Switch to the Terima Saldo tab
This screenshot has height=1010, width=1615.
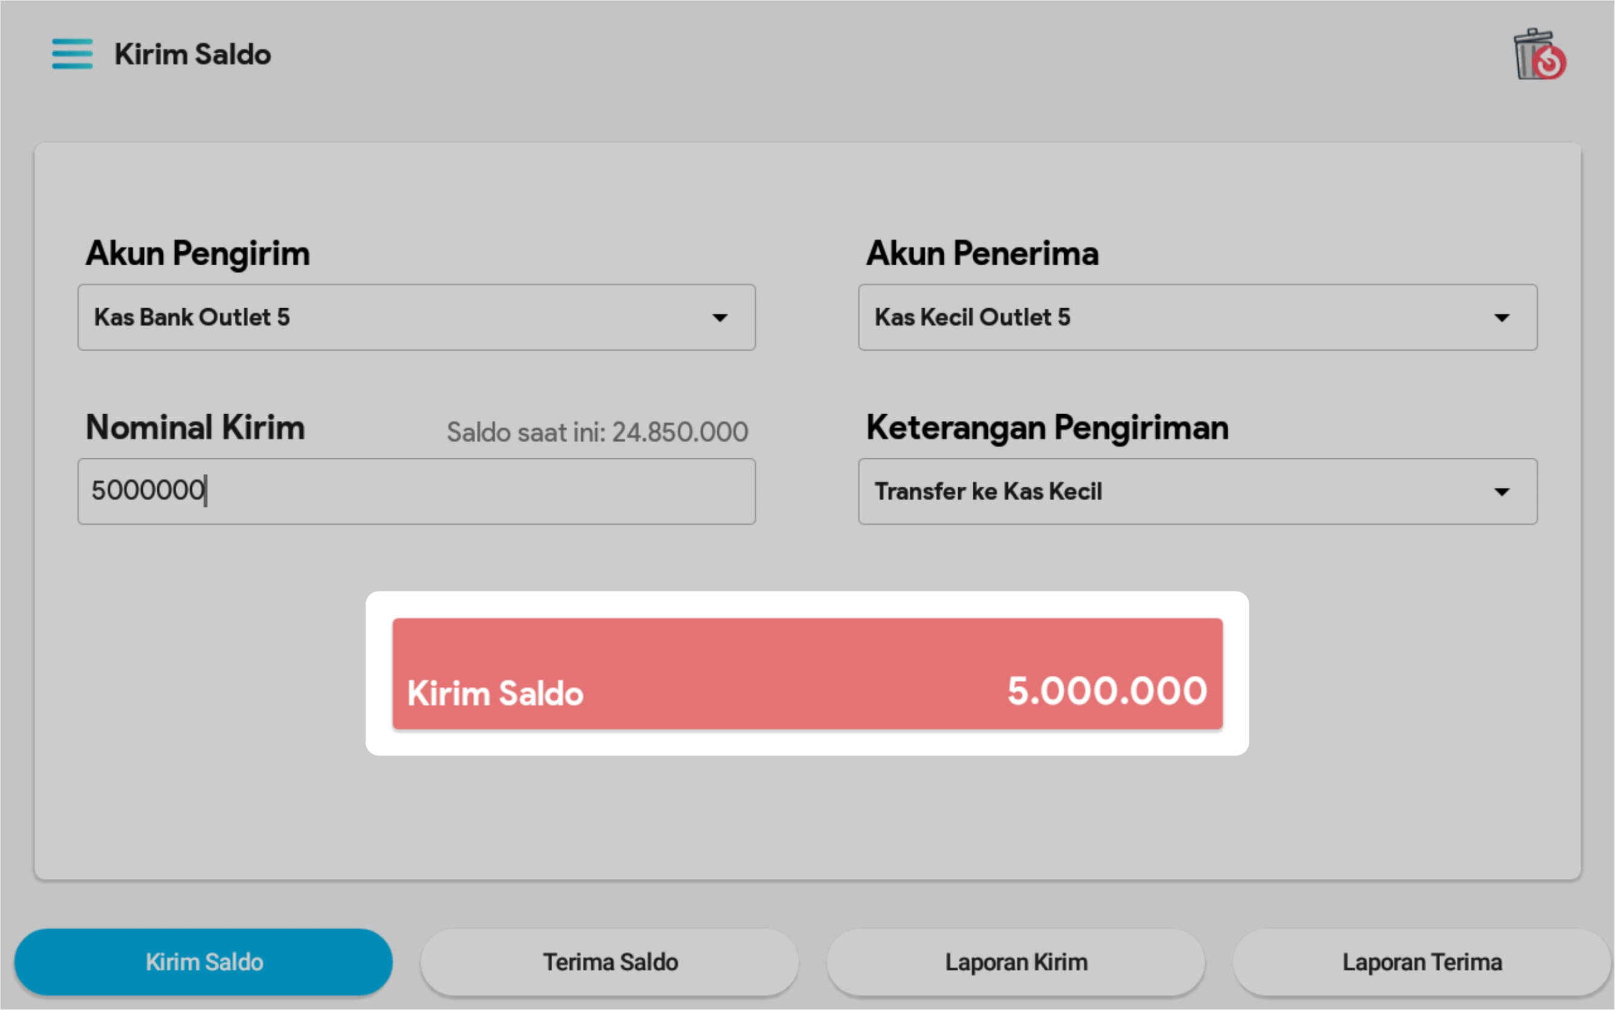tap(610, 962)
